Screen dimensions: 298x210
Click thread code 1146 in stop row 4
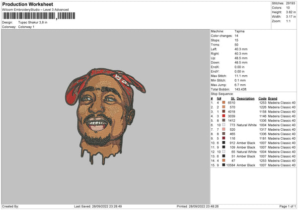click(x=263, y=116)
